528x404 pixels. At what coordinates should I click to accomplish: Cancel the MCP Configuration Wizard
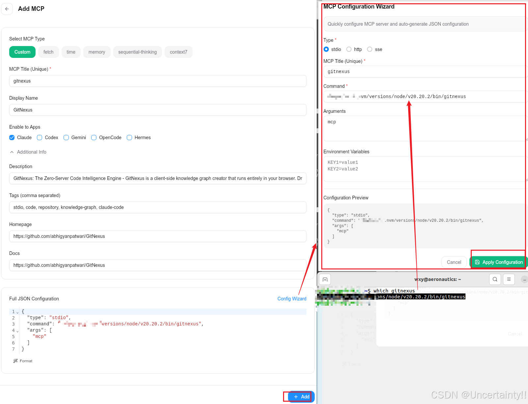(454, 262)
